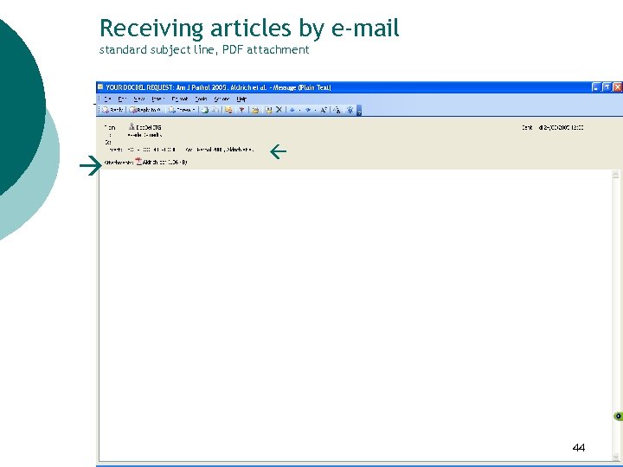Open the File menu

pyautogui.click(x=107, y=99)
